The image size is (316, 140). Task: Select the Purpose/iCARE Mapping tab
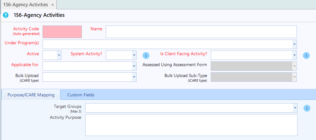[x=31, y=95]
